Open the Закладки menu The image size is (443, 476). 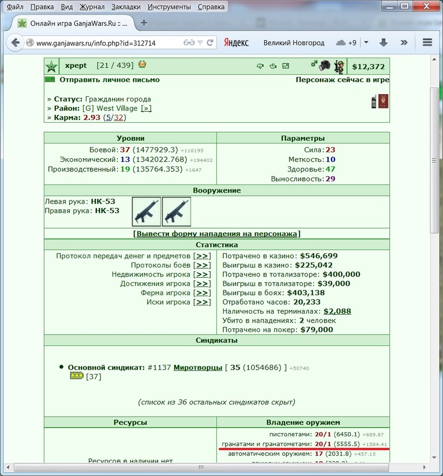pos(126,7)
